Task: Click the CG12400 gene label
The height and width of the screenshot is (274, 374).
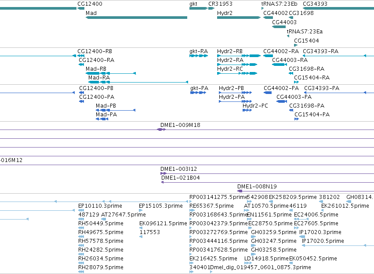Action: point(90,4)
